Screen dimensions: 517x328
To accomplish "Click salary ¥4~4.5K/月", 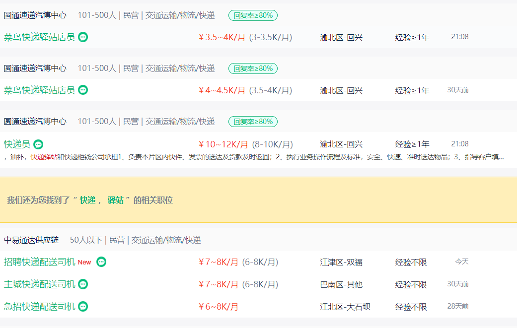I will (222, 90).
